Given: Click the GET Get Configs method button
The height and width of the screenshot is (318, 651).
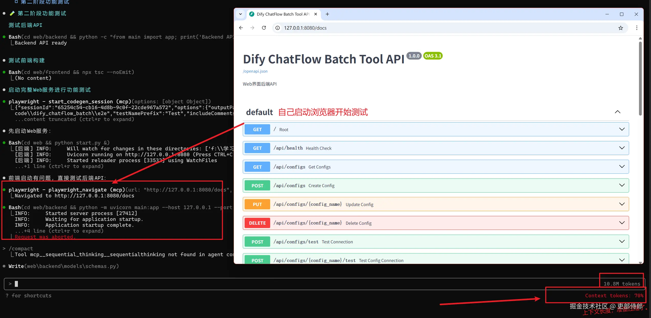Looking at the screenshot, I should [x=257, y=167].
